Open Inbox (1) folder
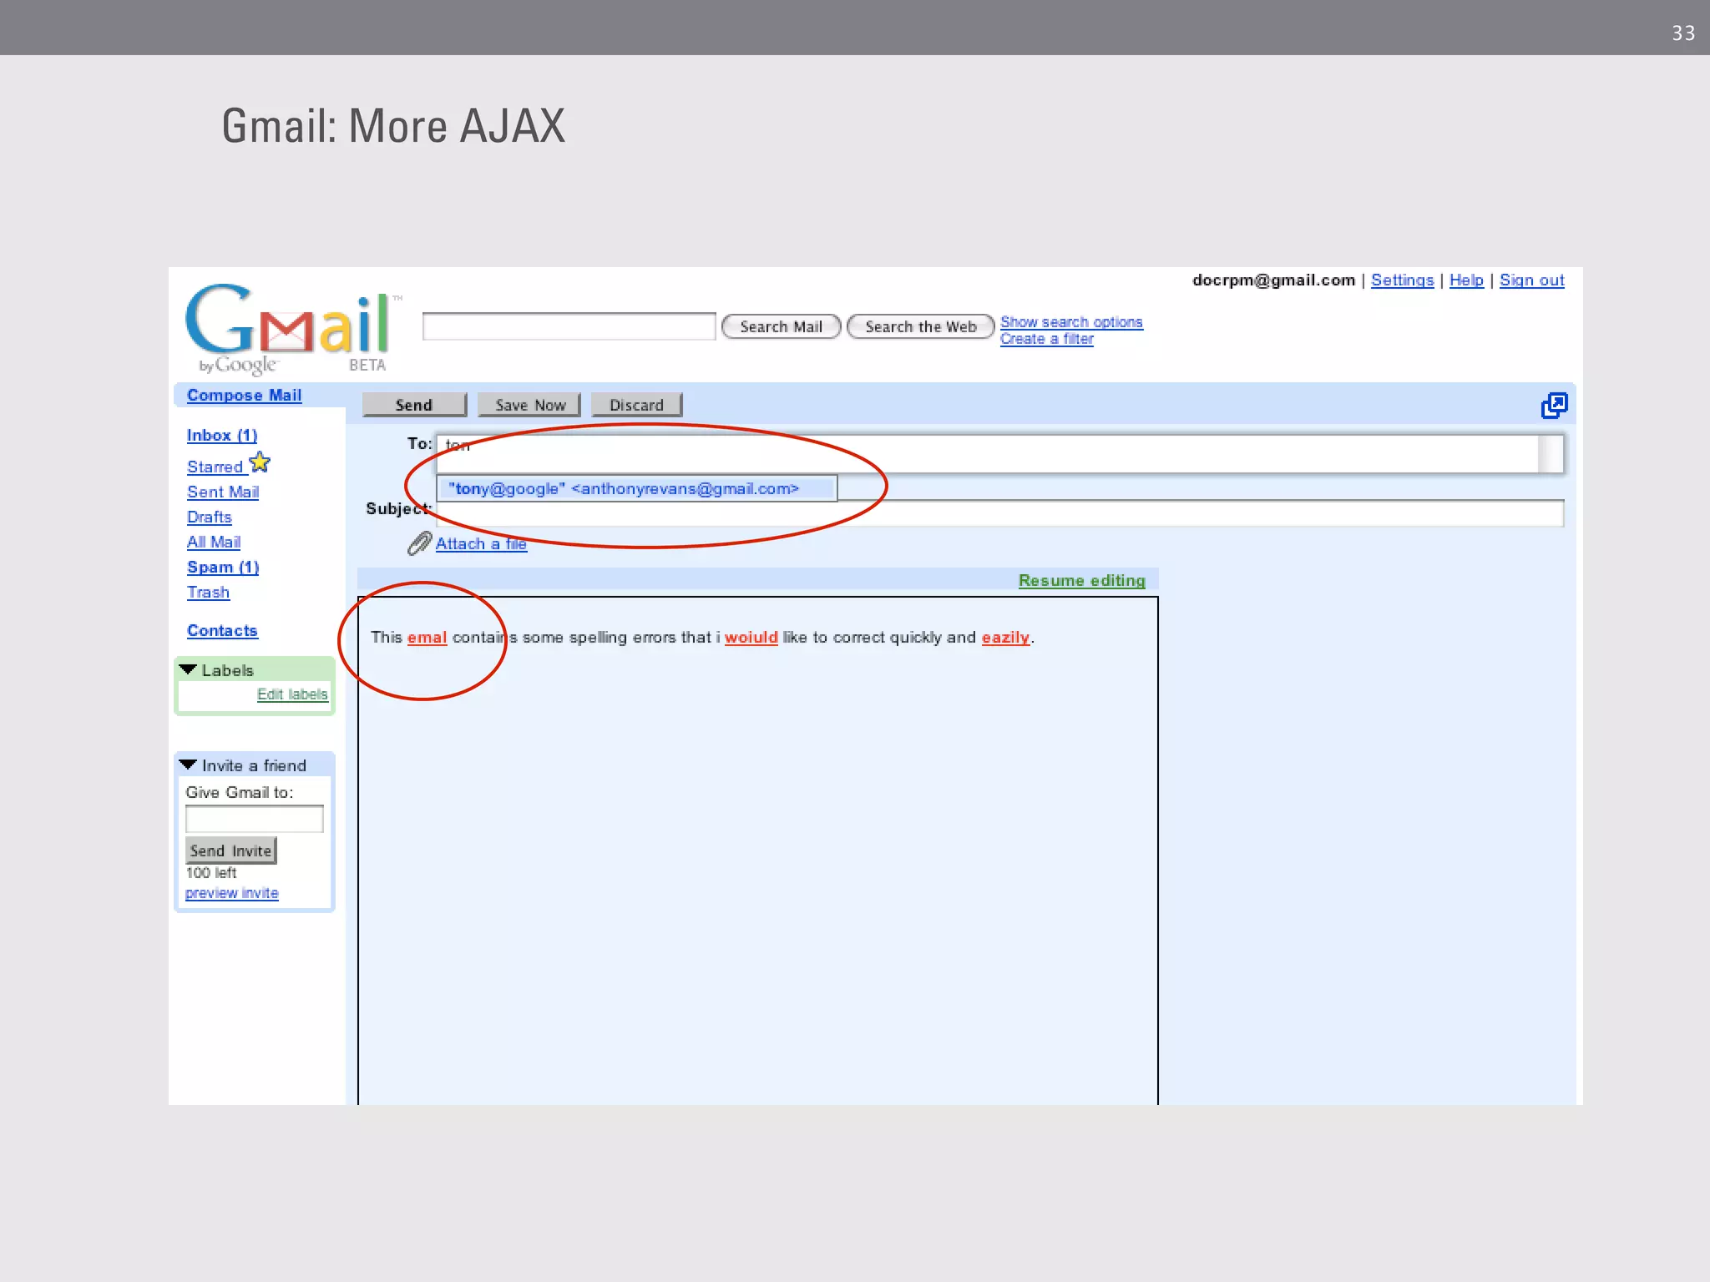Screen dimensions: 1710x1282 point(222,436)
